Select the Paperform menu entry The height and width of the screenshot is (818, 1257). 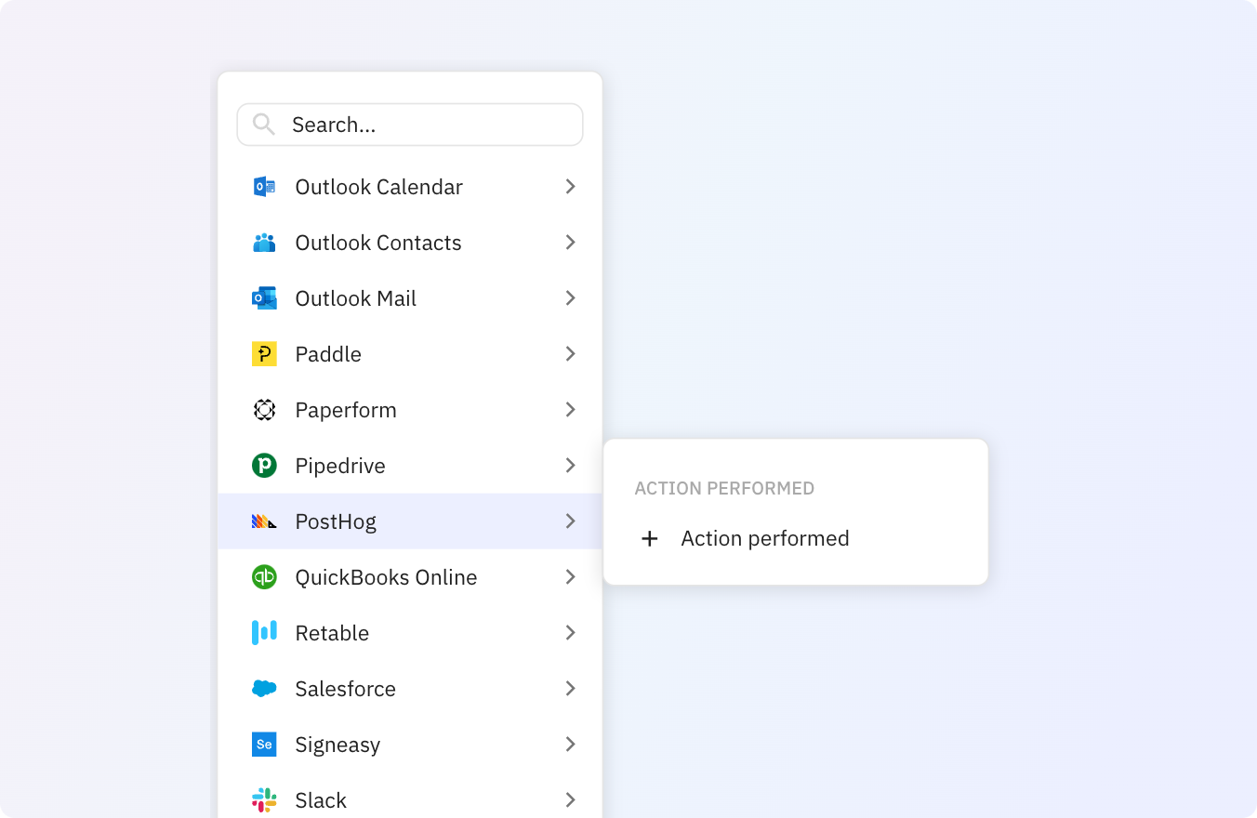point(410,410)
